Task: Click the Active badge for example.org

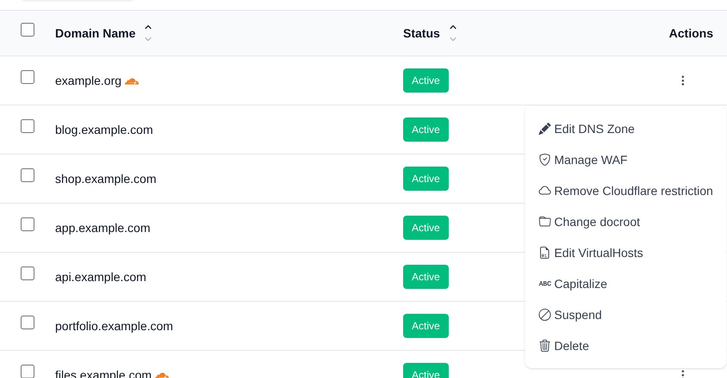Action: click(426, 81)
